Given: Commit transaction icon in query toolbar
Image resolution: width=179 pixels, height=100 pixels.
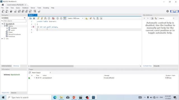Looking at the screenshot, I should coord(58,18).
